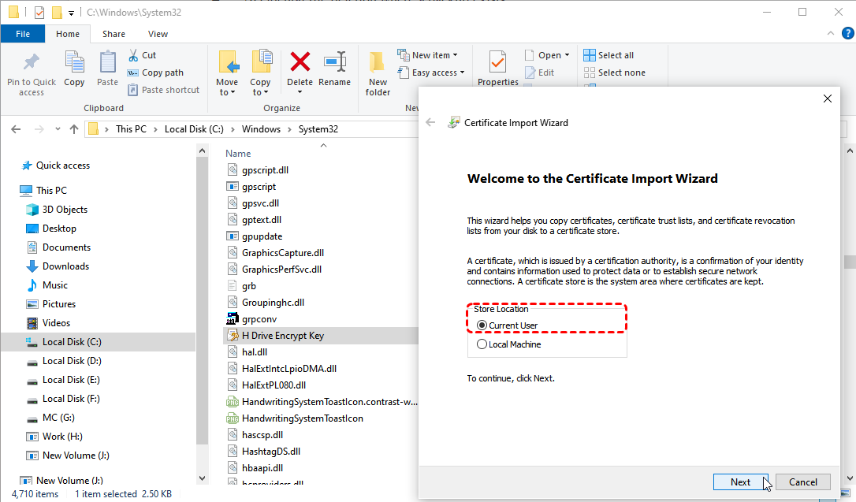Click the red Delete icon
This screenshot has height=502, width=856.
tap(300, 62)
